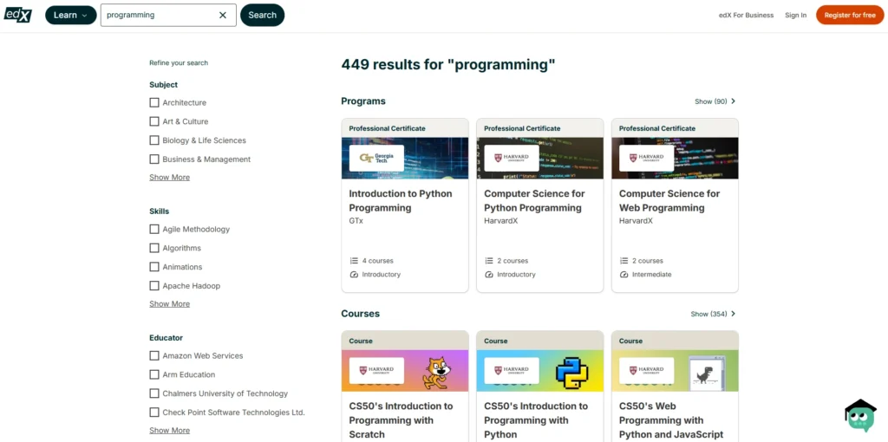Show all 90 programs

point(715,101)
